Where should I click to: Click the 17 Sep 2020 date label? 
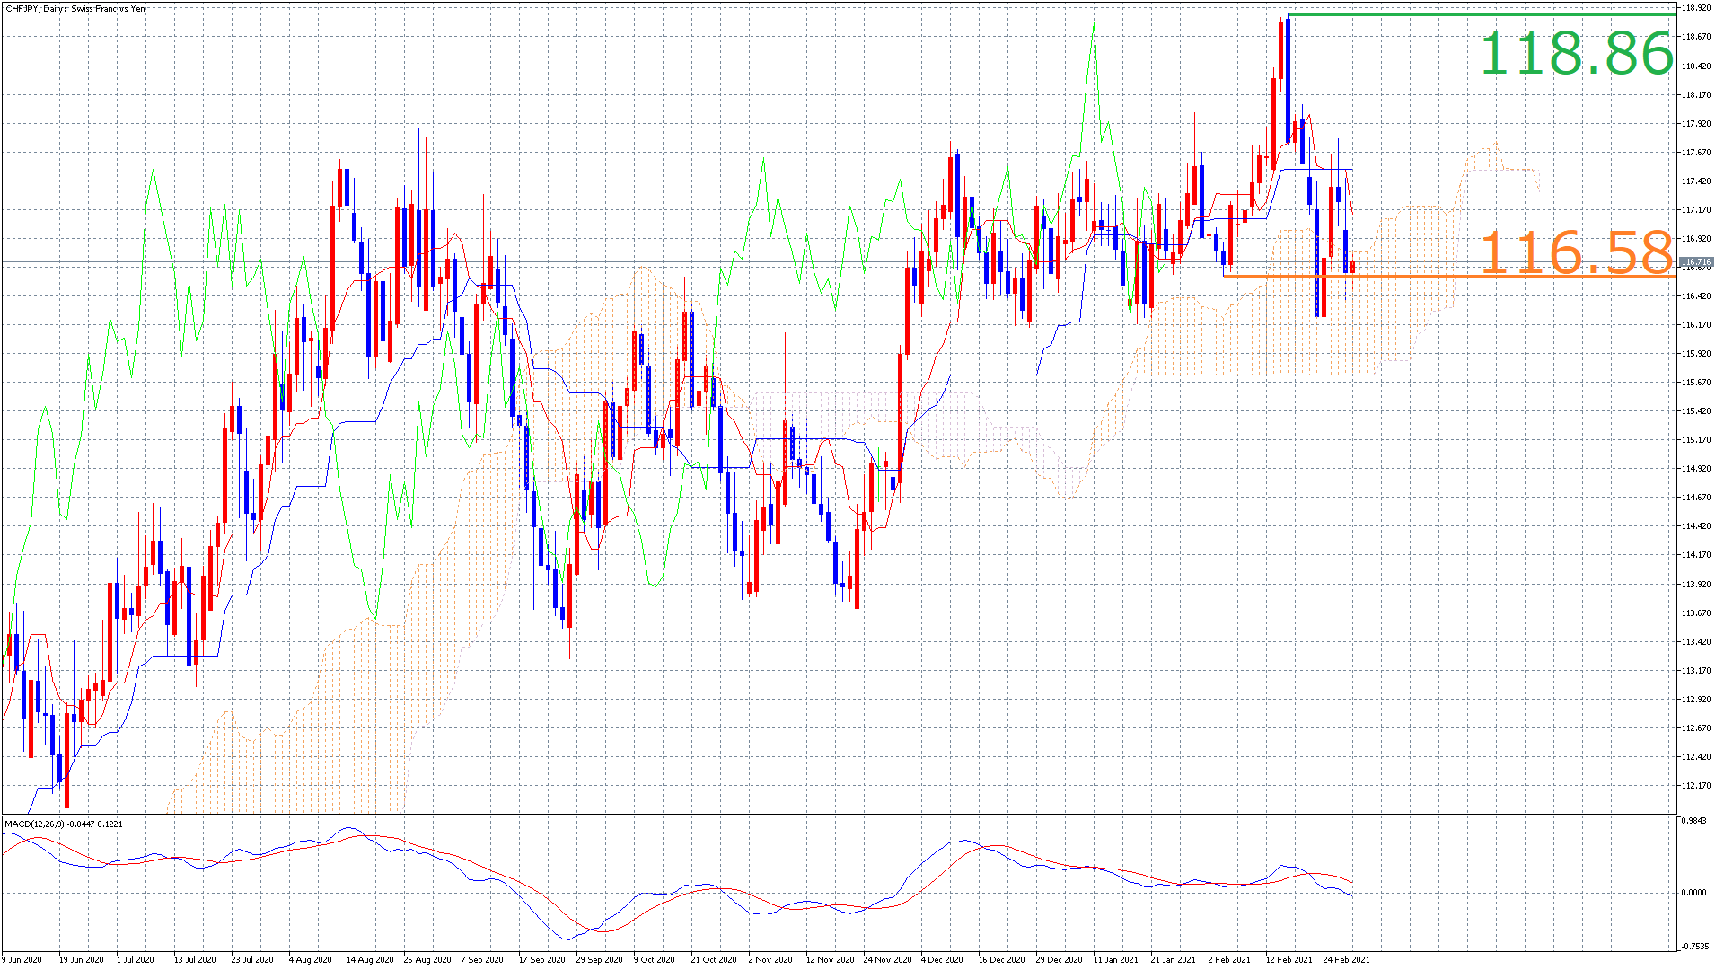click(x=541, y=959)
